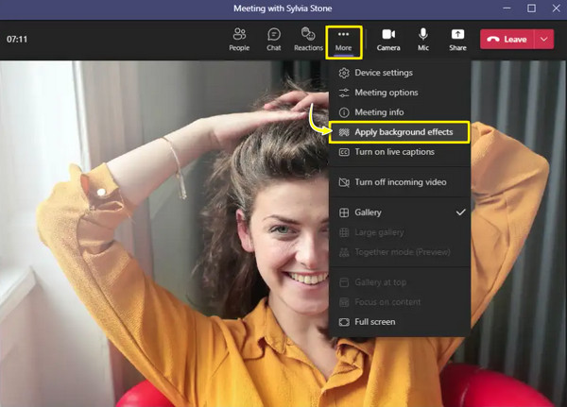Viewport: 567px width, 407px height.
Task: Select the Gallery view
Action: click(x=400, y=212)
